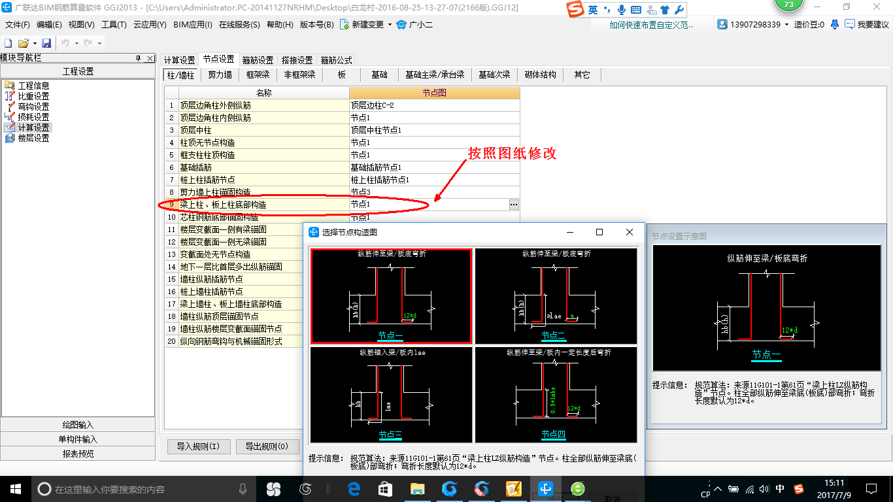Viewport: 893px width, 502px height.
Task: Select the 基础主梁/承台梁 component tab
Action: 435,75
